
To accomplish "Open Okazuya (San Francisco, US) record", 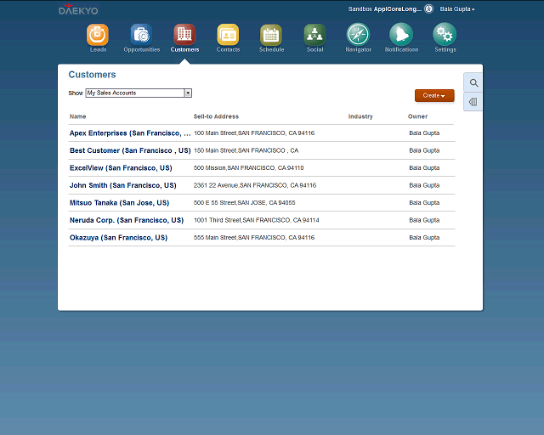I will (x=119, y=238).
